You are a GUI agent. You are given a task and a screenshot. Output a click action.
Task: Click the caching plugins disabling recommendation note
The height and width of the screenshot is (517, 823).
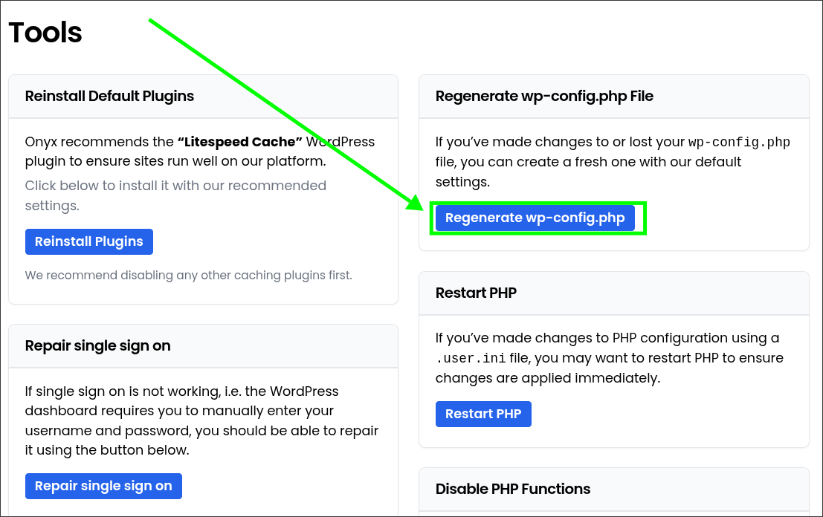[188, 276]
